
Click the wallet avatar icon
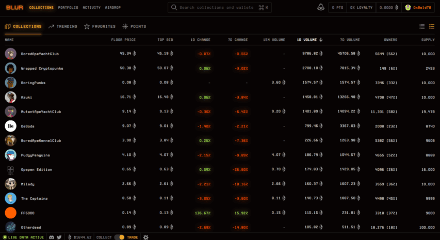click(408, 8)
